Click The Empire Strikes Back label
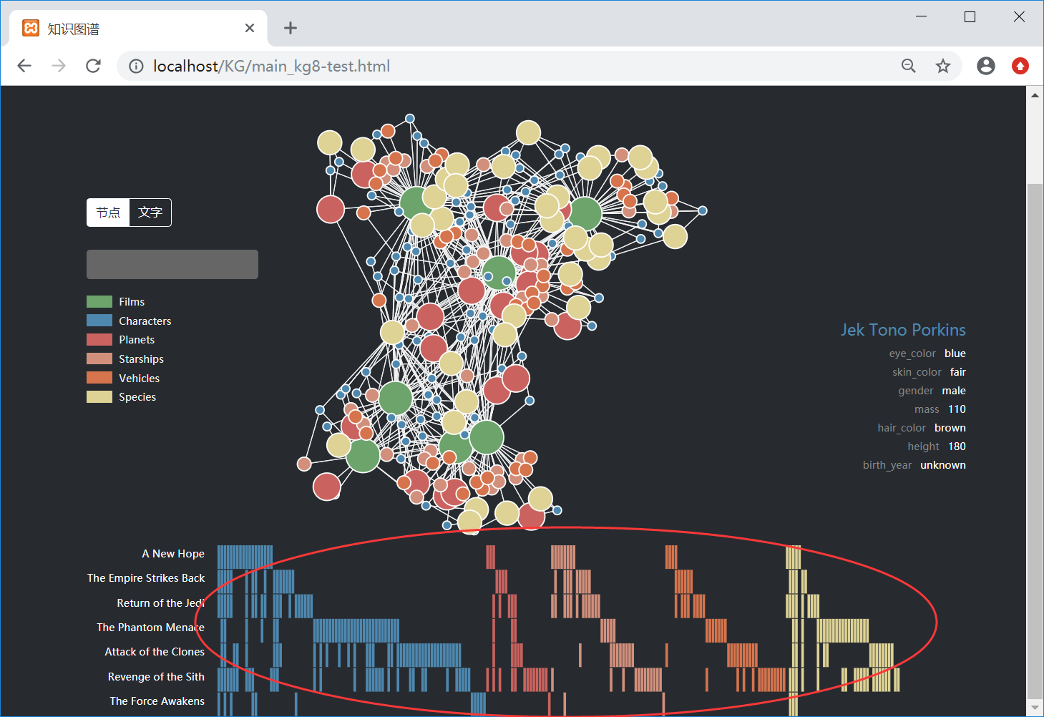Image resolution: width=1044 pixels, height=717 pixels. 146,578
